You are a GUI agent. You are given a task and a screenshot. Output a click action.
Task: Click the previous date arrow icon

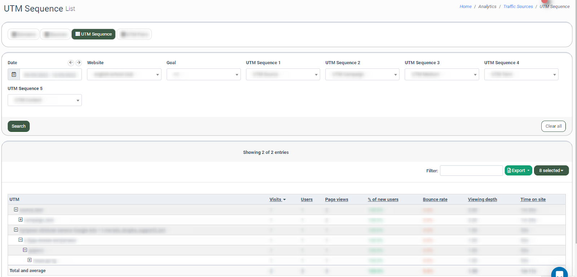tap(71, 63)
